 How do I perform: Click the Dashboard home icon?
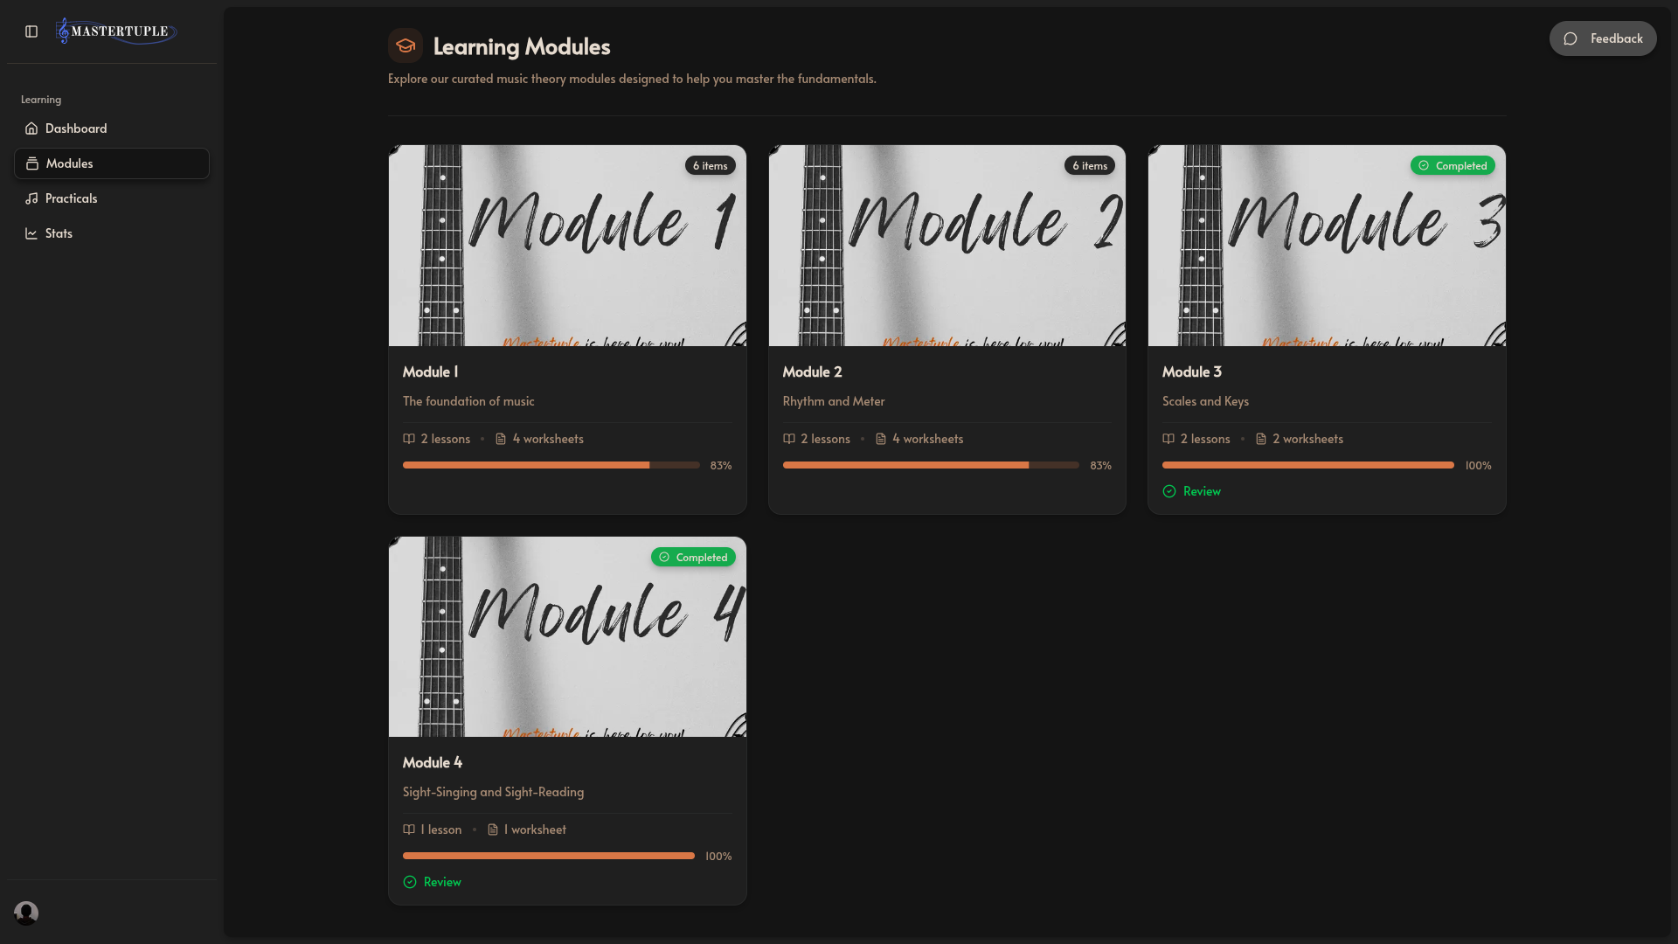pos(31,128)
